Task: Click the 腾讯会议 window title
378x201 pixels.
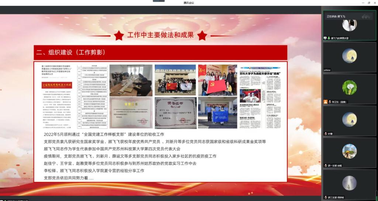Action: [189, 3]
